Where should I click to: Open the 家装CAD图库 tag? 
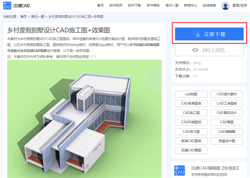191,141
